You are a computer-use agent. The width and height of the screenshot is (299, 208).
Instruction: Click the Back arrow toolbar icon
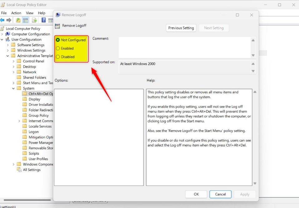coord(2,20)
